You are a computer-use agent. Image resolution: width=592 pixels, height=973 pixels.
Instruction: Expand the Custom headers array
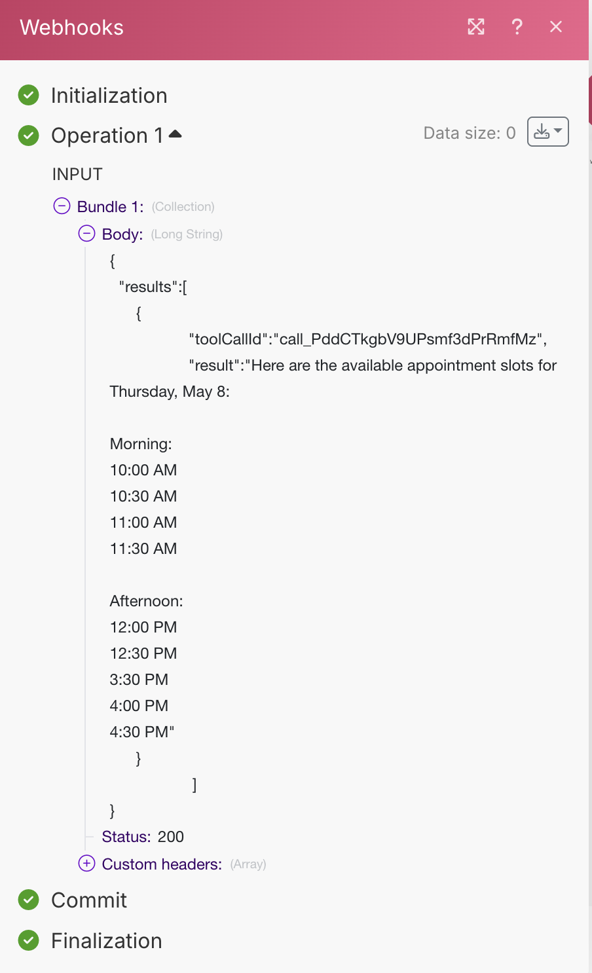(86, 864)
